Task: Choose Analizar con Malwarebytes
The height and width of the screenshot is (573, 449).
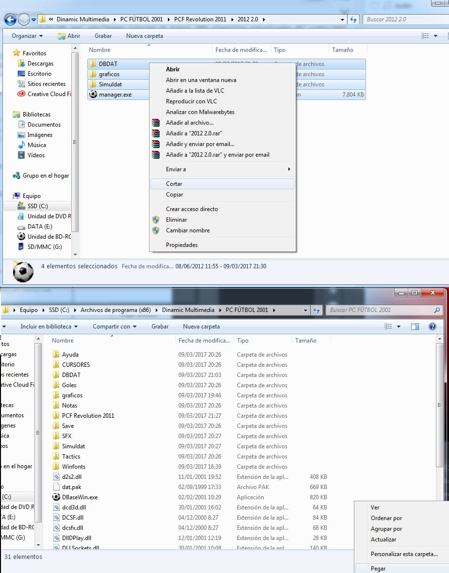Action: (222, 112)
